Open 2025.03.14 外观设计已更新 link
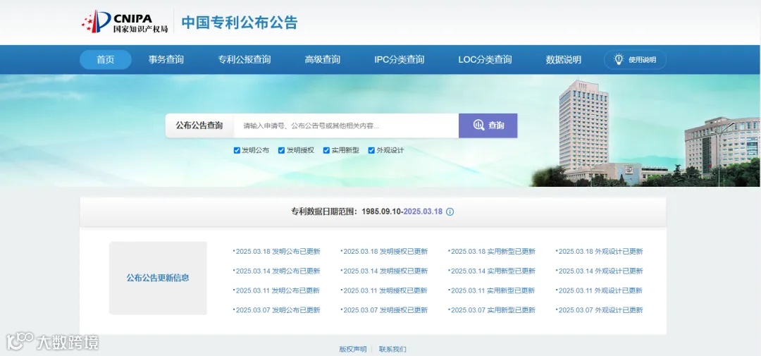This screenshot has width=761, height=356. coord(600,271)
